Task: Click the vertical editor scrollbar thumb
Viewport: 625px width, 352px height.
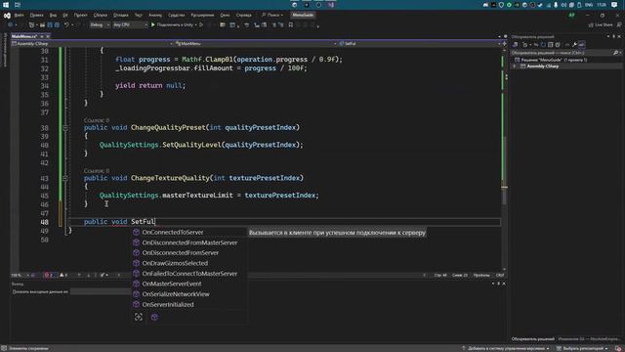Action: point(504,170)
